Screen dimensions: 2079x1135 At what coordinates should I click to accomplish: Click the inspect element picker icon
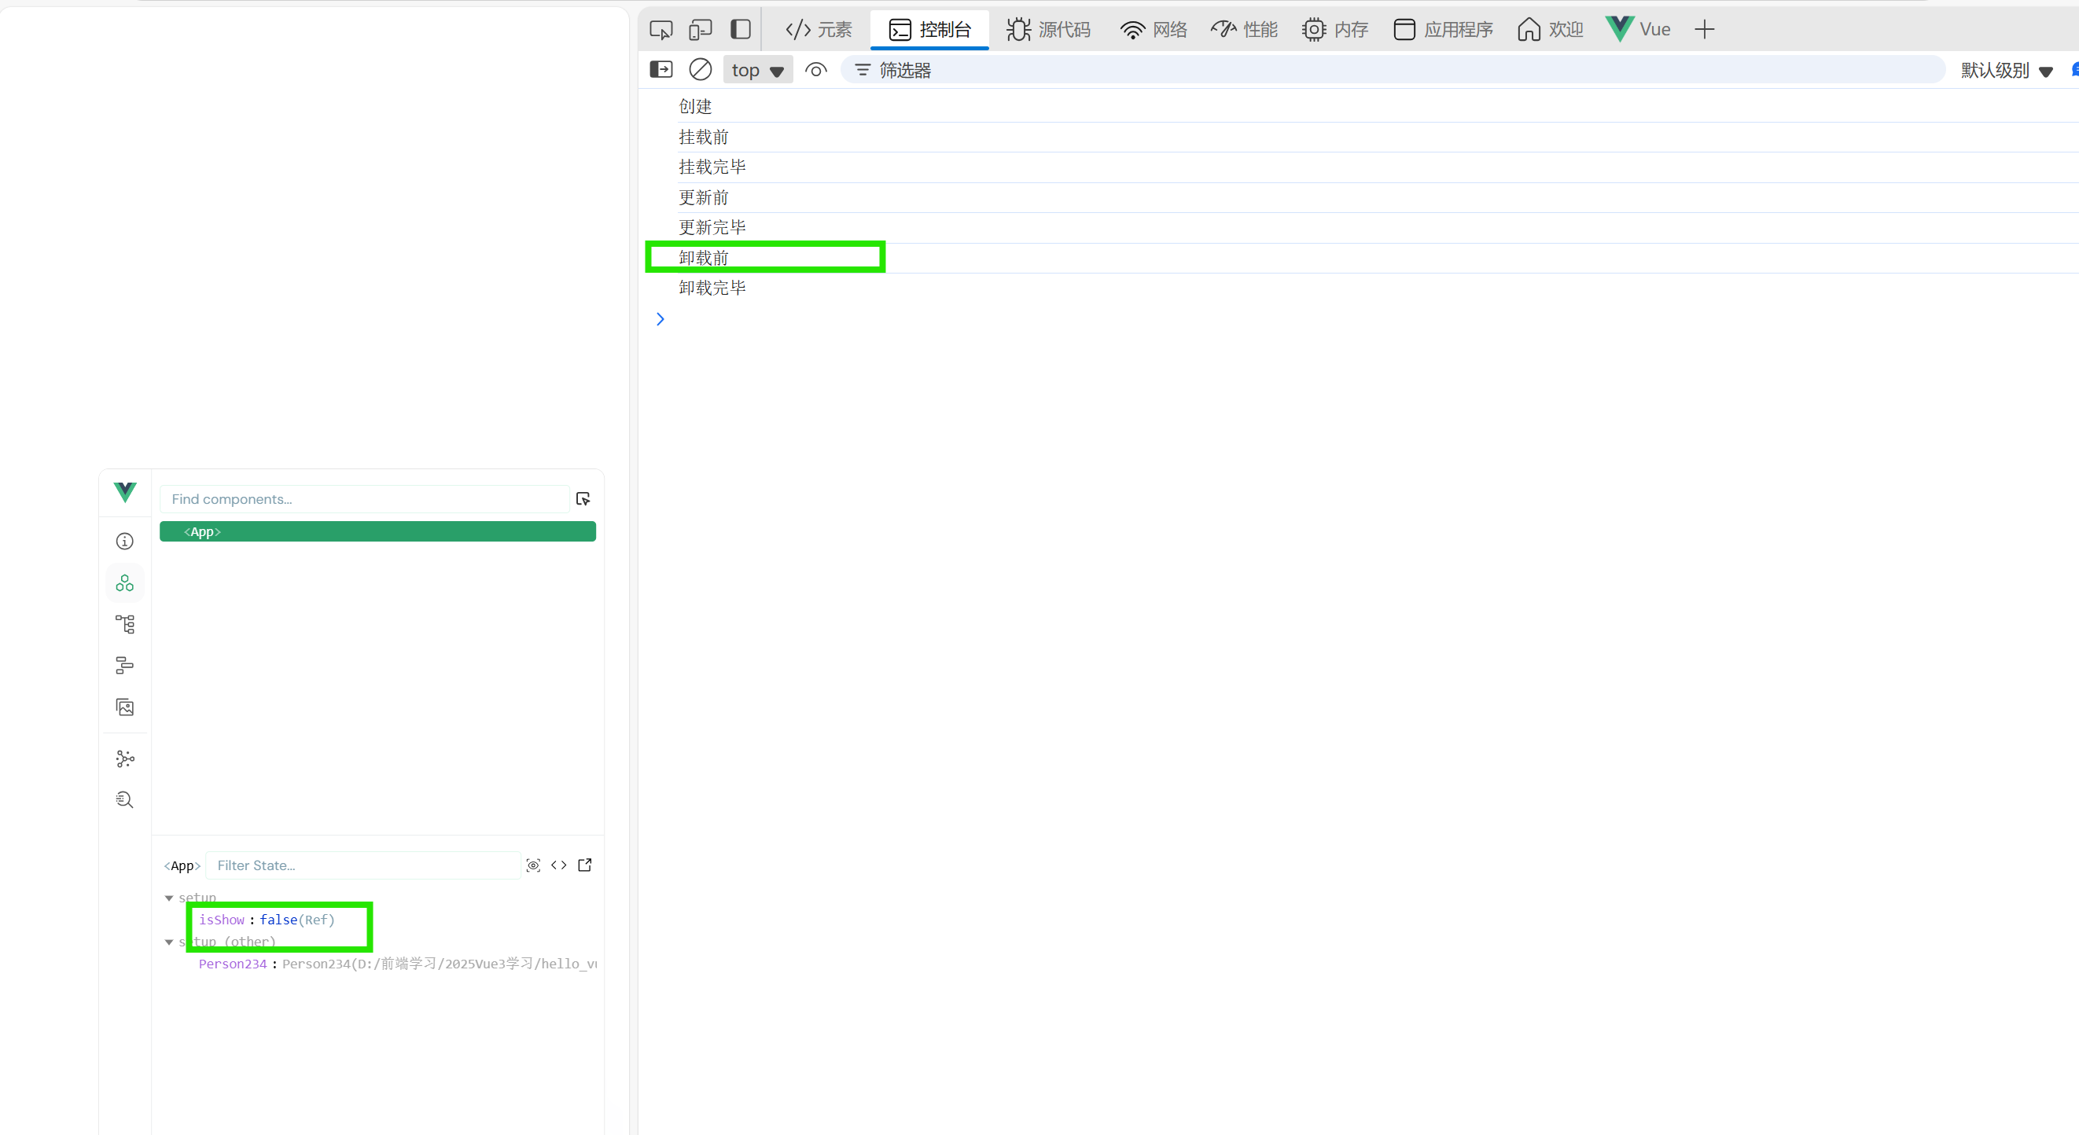click(x=661, y=30)
